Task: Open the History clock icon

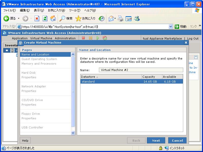Action: coord(102,18)
